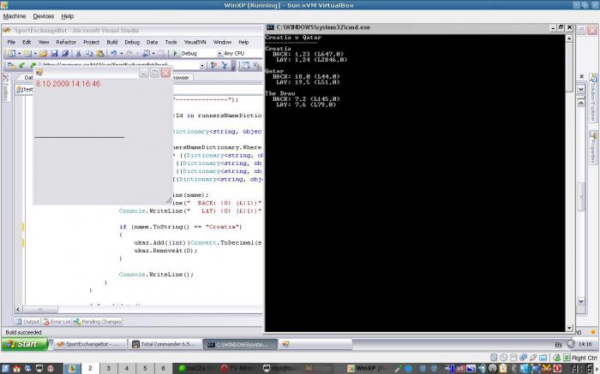Open the Refactor menu

click(66, 42)
